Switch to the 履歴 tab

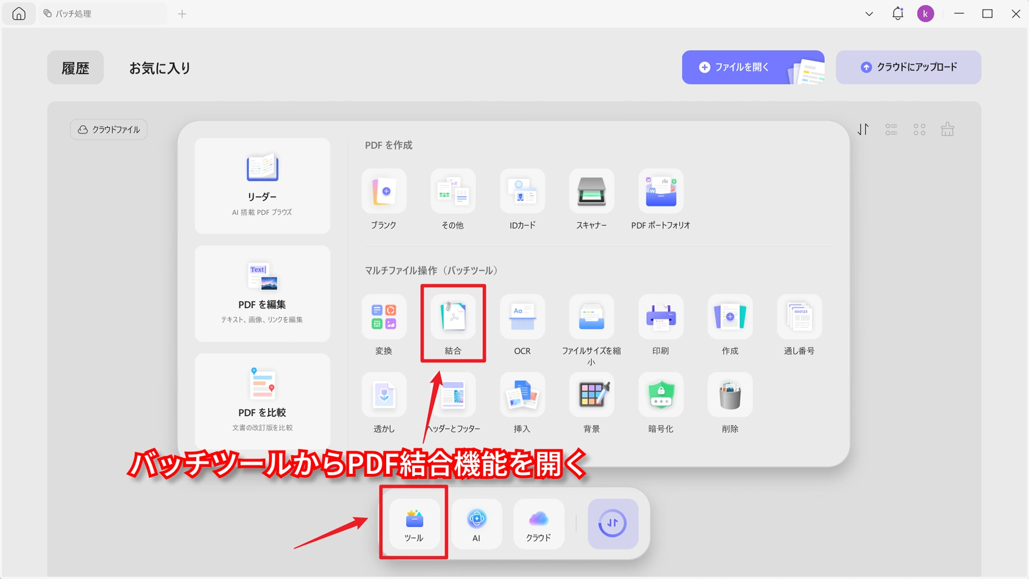point(75,68)
